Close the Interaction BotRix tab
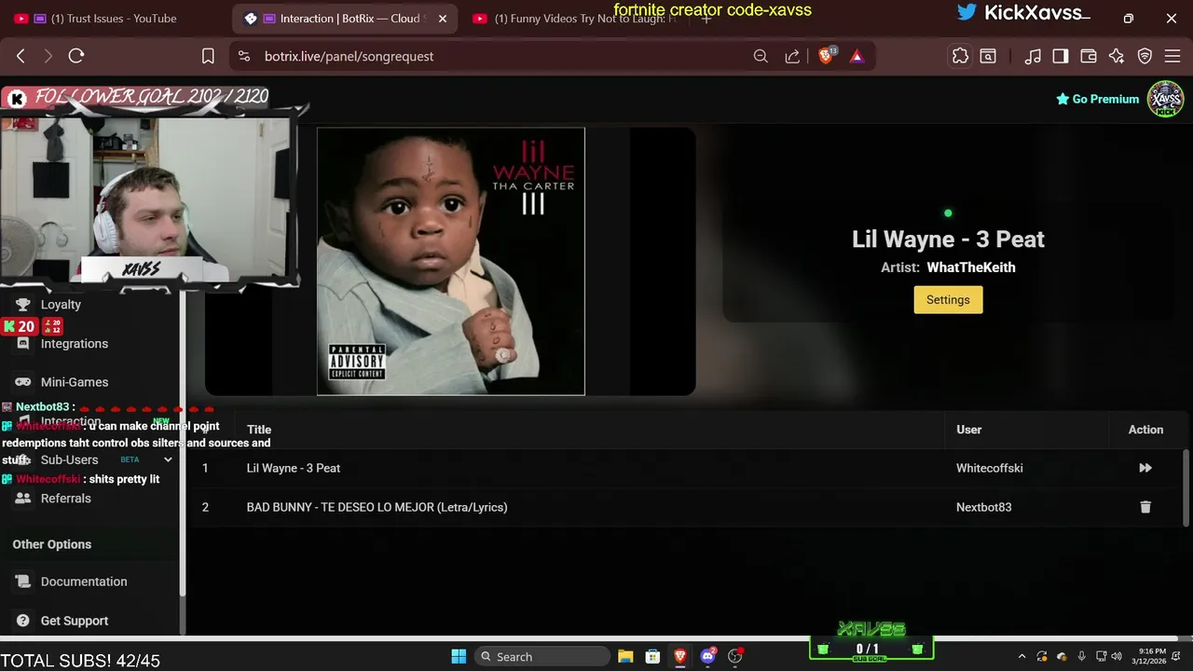Image resolution: width=1193 pixels, height=671 pixels. pyautogui.click(x=443, y=19)
